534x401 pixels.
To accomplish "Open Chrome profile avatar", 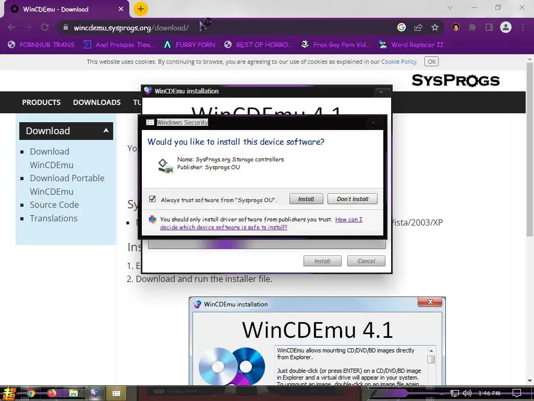I will click(x=506, y=27).
